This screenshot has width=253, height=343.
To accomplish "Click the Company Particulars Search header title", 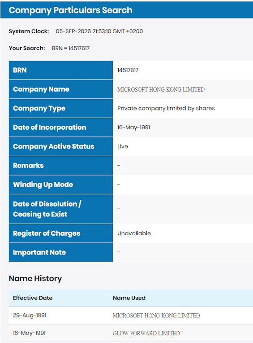I will [x=70, y=10].
